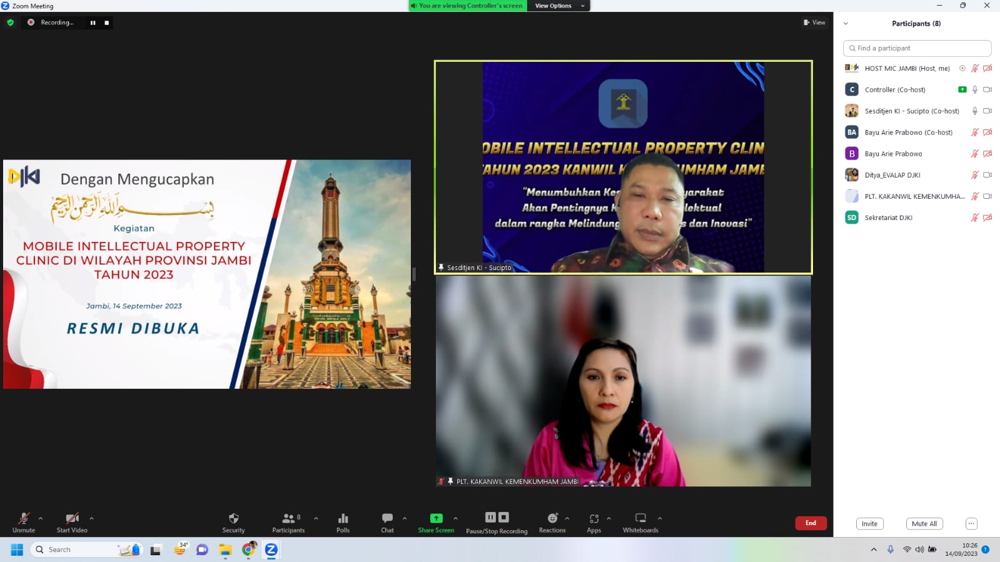Screen dimensions: 1000x562
Task: Click the red End meeting button
Action: coord(811,523)
